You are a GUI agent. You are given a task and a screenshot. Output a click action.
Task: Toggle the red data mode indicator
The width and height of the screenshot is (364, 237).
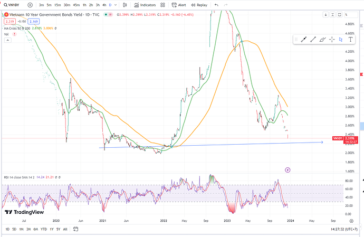(110, 15)
